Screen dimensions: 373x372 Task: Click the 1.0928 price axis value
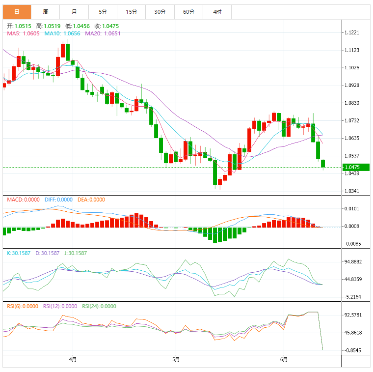(x=352, y=86)
